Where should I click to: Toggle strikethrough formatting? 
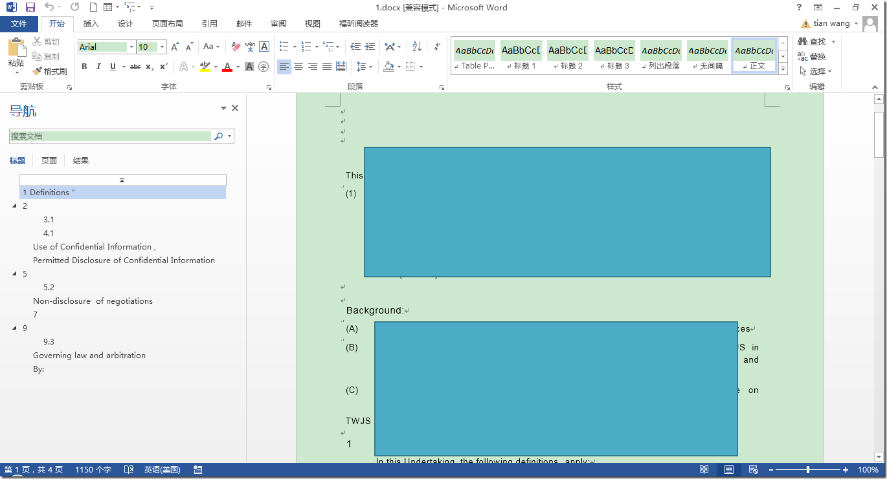point(135,67)
